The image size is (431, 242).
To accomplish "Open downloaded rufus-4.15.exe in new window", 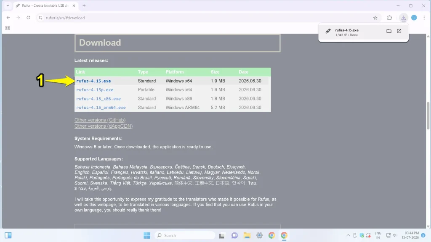I will tap(399, 31).
